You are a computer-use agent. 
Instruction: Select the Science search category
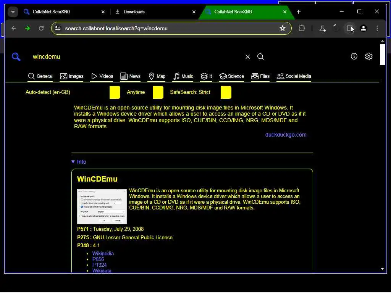pos(231,76)
